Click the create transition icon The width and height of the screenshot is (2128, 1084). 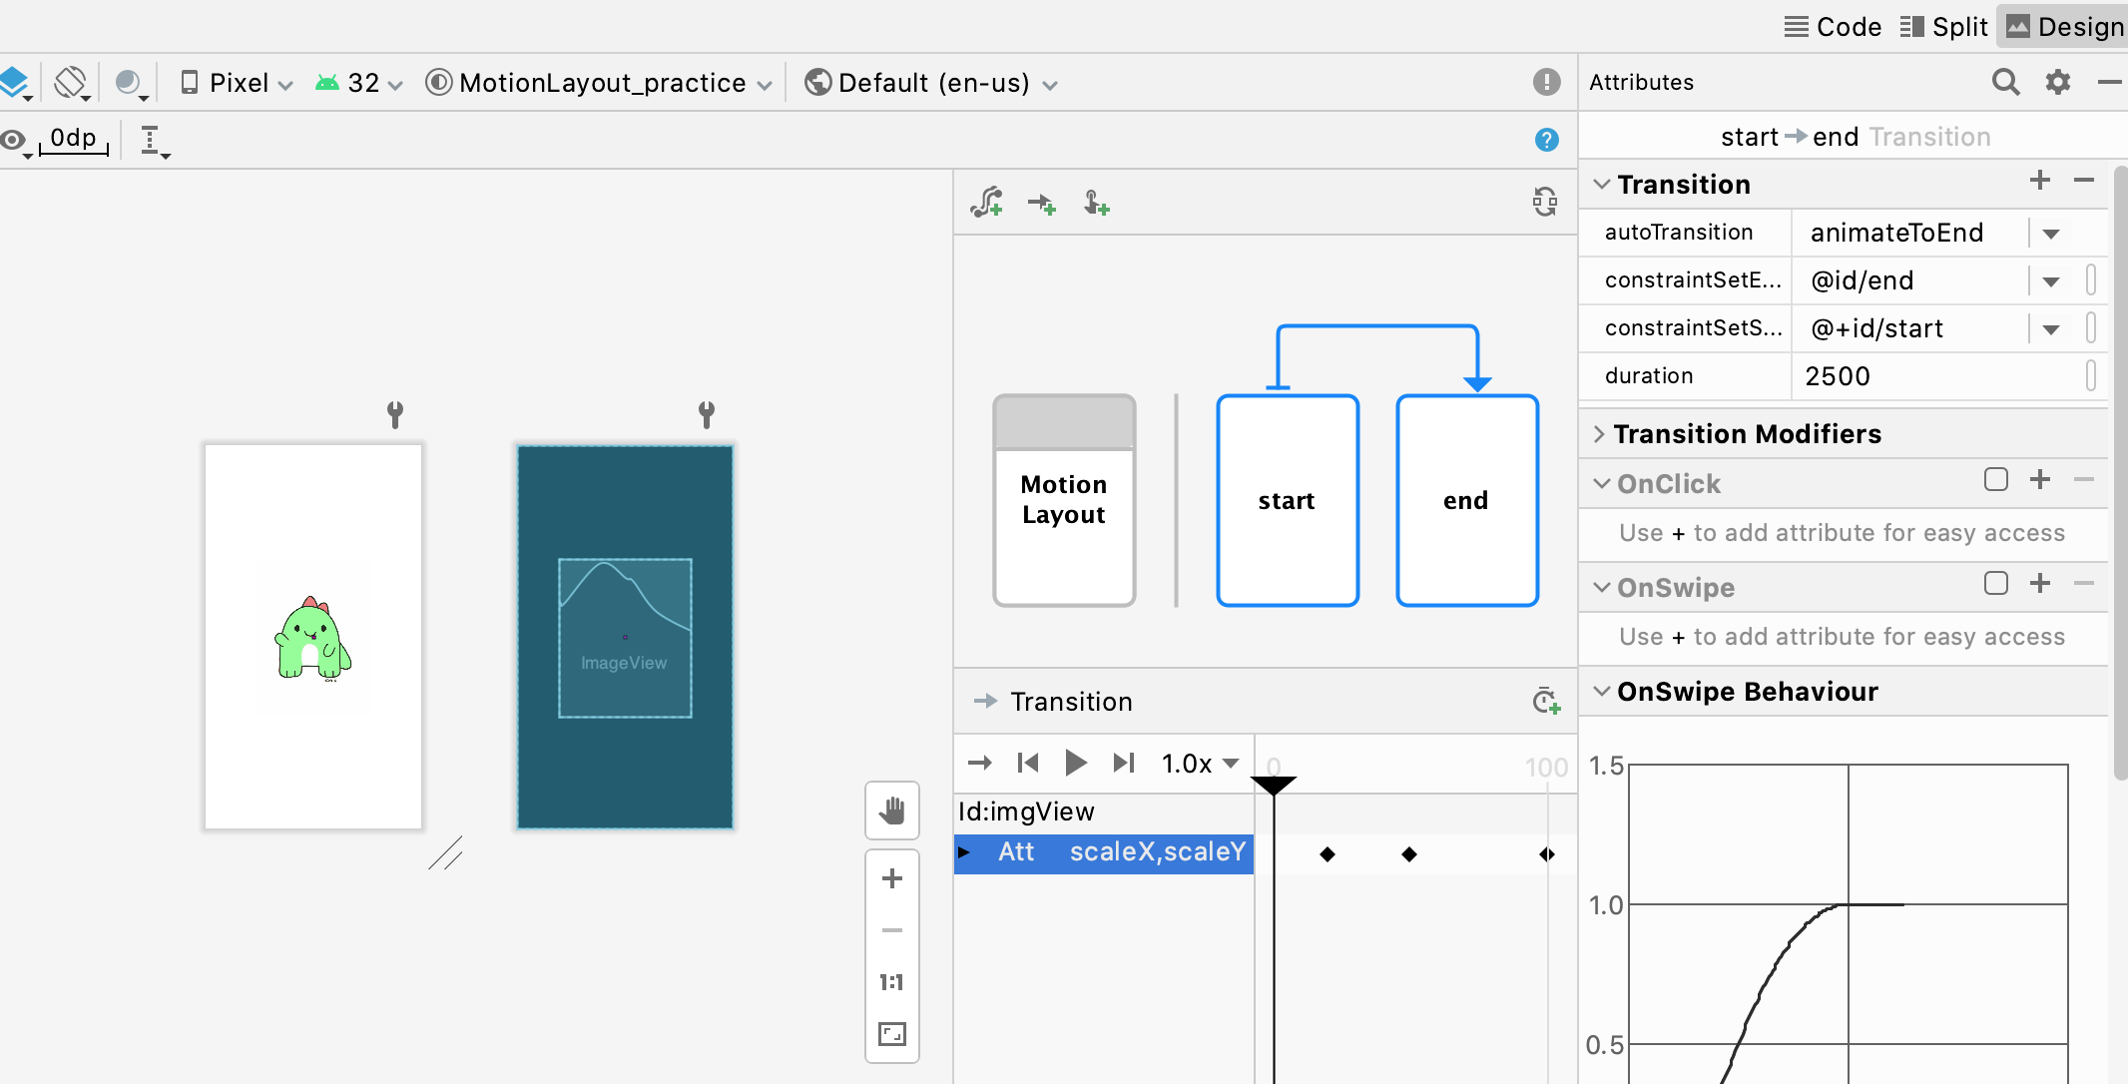pos(1042,204)
